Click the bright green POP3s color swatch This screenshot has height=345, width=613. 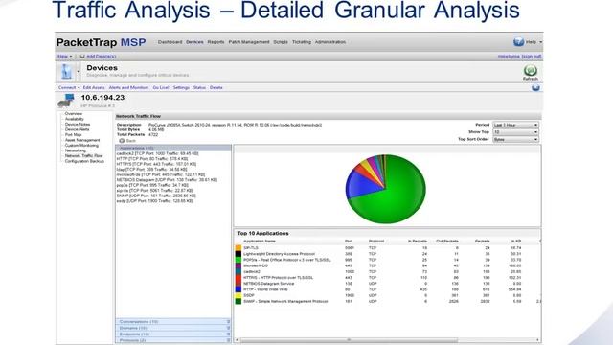[238, 260]
